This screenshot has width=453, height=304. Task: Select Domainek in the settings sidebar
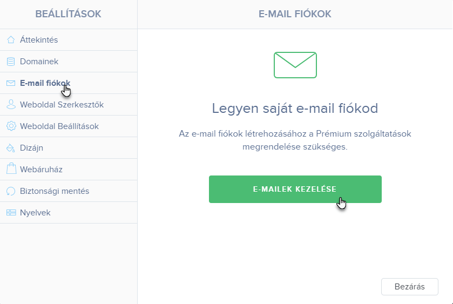[x=69, y=62]
